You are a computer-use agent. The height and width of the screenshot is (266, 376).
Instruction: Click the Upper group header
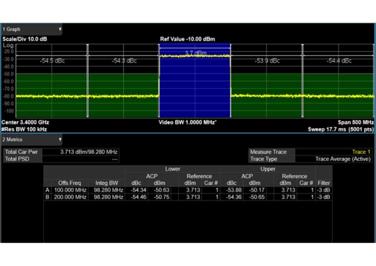268,169
